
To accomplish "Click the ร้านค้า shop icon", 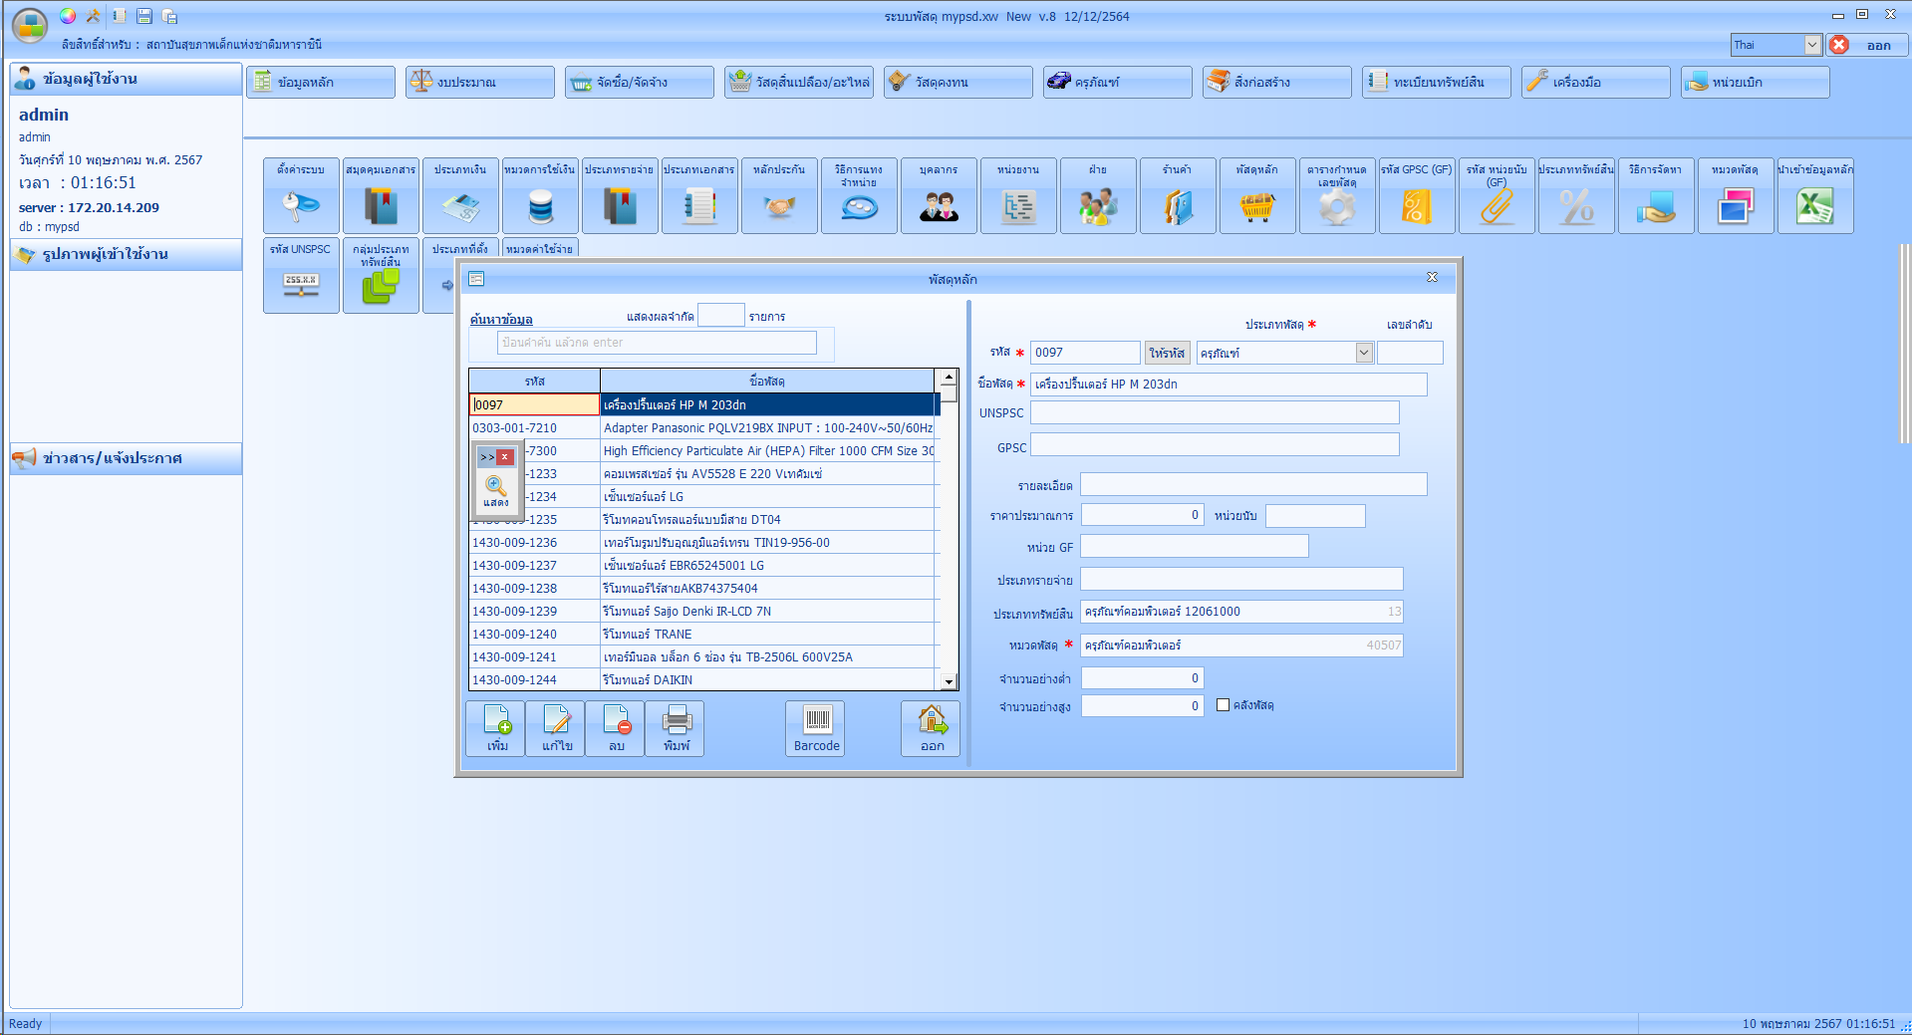I will coord(1178,206).
